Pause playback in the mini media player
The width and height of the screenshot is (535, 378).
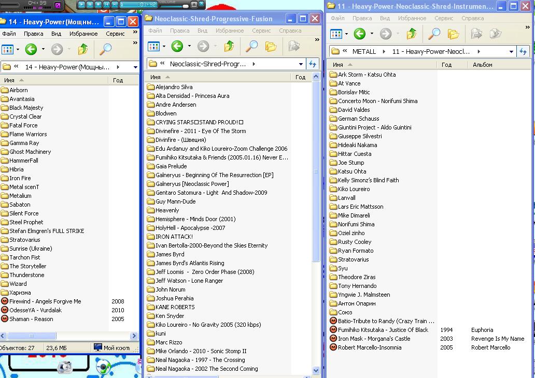[90, 5]
